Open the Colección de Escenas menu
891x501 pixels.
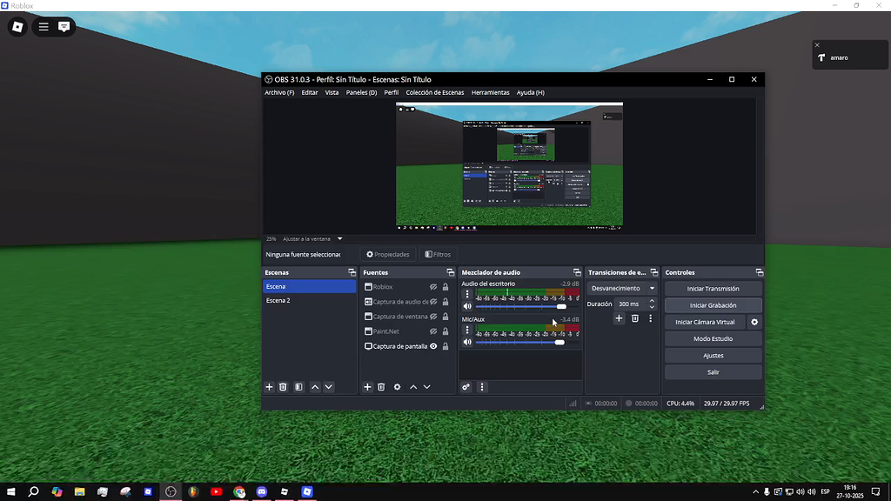pos(435,92)
